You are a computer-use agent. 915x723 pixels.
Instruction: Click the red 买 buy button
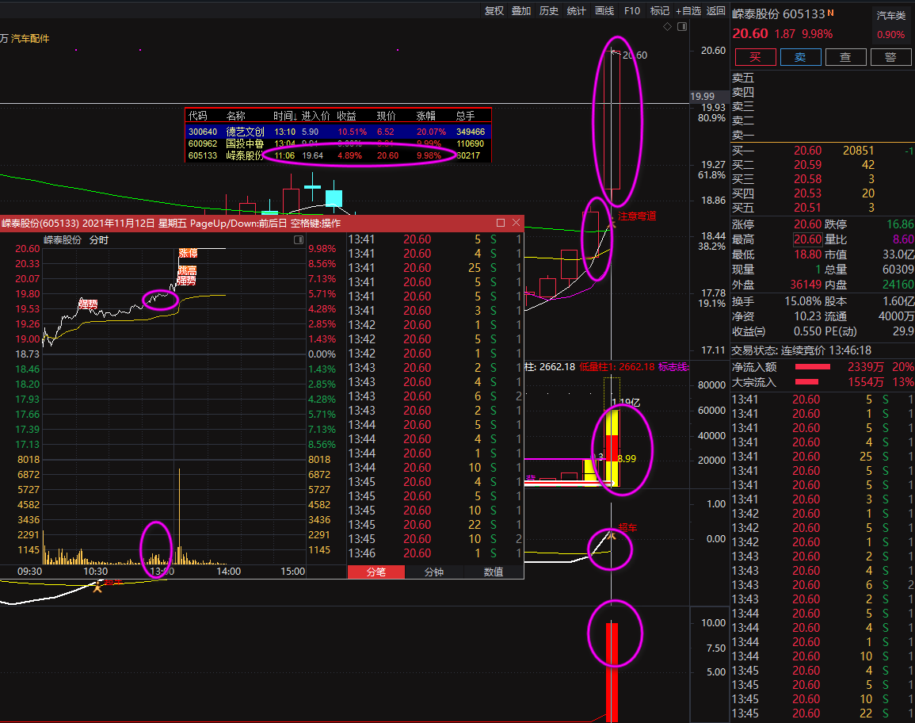tap(756, 56)
